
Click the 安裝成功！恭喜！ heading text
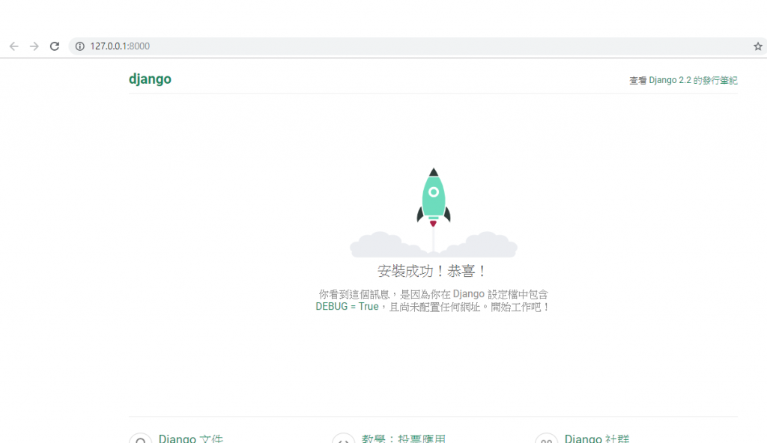(432, 271)
